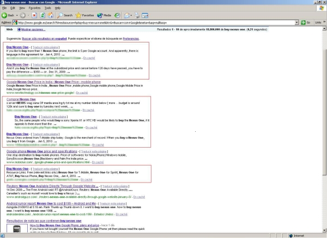Click the Google favicon in address bar
The width and height of the screenshot is (327, 238).
pyautogui.click(x=15, y=22)
